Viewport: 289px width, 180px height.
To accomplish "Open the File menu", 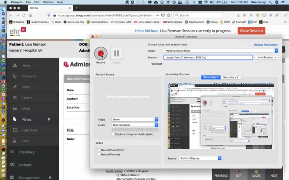I will 28,2.
